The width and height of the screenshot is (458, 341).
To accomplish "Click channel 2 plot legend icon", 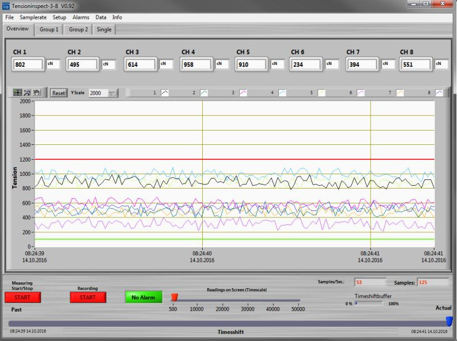I will [x=204, y=93].
